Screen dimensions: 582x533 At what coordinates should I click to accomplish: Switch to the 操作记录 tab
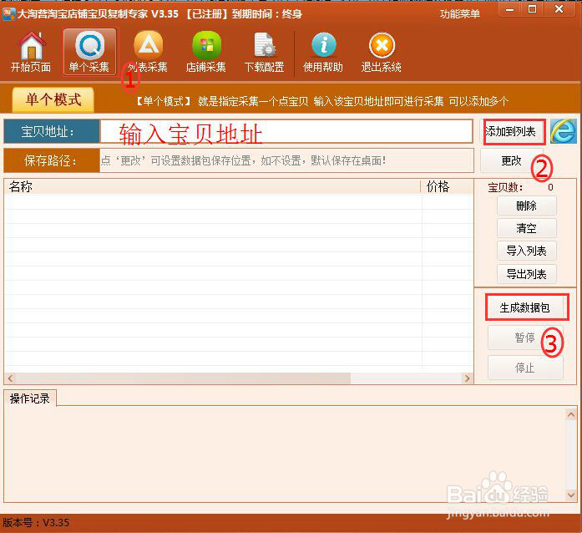click(30, 398)
